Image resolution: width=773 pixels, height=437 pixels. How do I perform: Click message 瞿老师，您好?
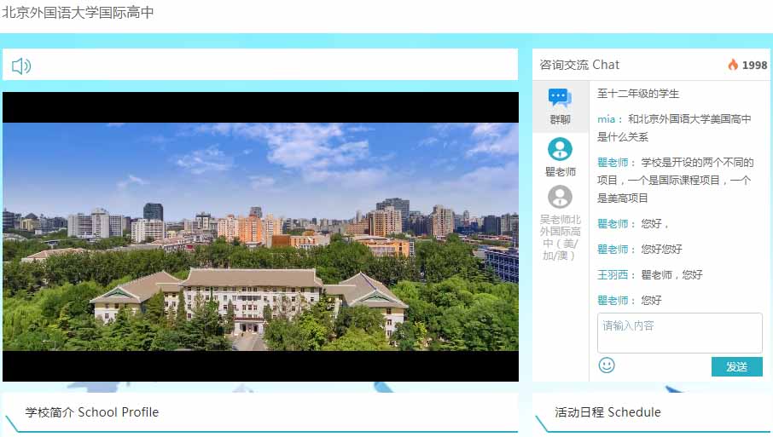671,274
